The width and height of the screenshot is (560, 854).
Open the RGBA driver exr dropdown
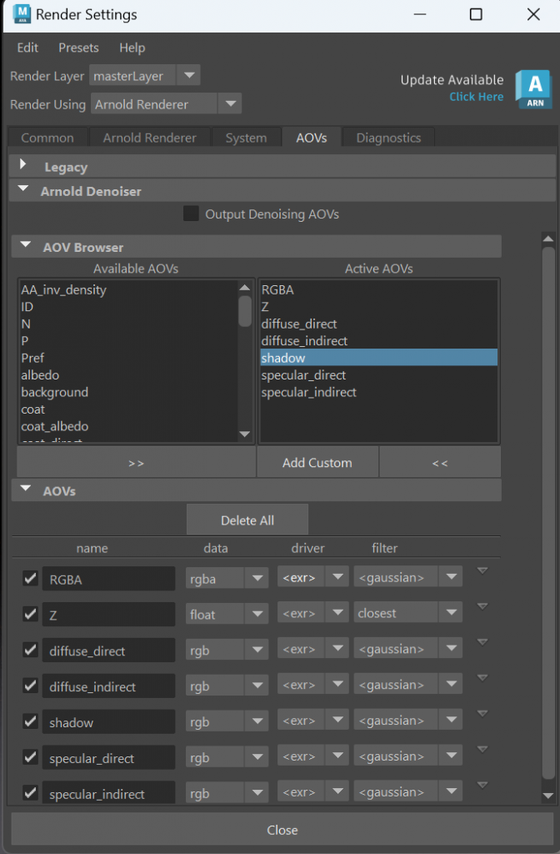[313, 576]
